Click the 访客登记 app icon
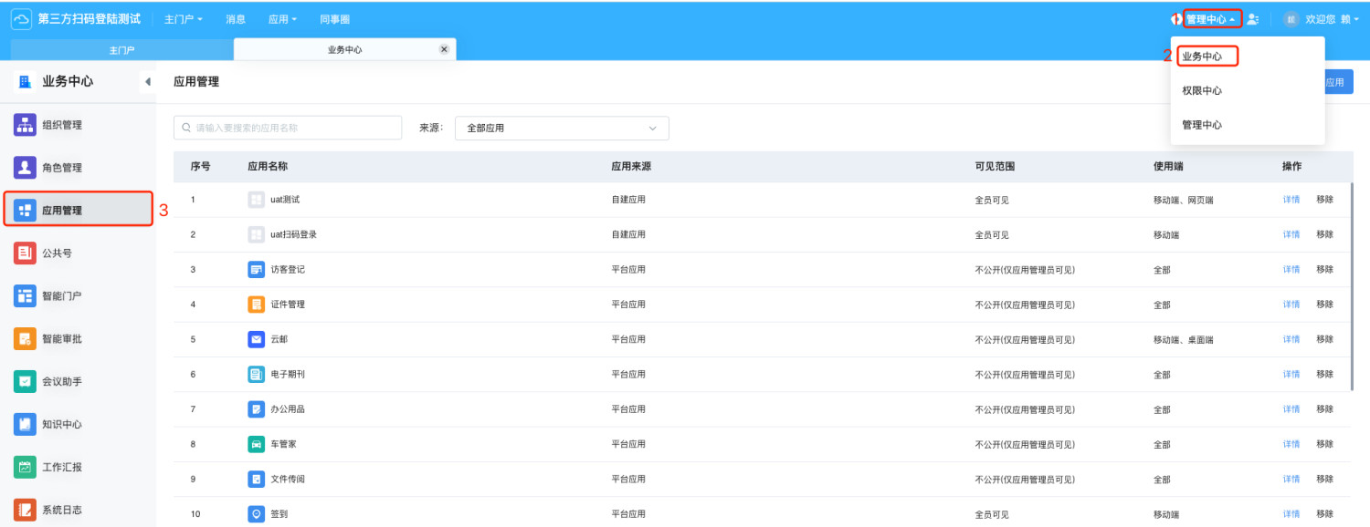The height and width of the screenshot is (527, 1370). [x=256, y=270]
